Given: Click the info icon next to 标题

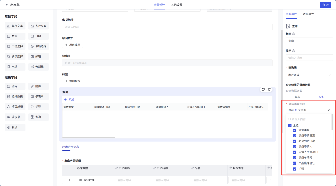Looking at the screenshot, I should click(x=294, y=34).
